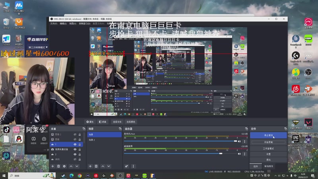Open 配置文件(P) menu in OBS
The height and width of the screenshot is (179, 318).
point(99,23)
